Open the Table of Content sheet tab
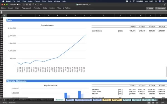The image size is (167, 104). [x=46, y=100]
